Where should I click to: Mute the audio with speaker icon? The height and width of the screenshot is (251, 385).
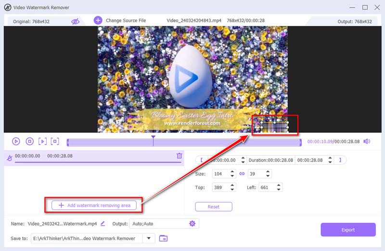(367, 141)
